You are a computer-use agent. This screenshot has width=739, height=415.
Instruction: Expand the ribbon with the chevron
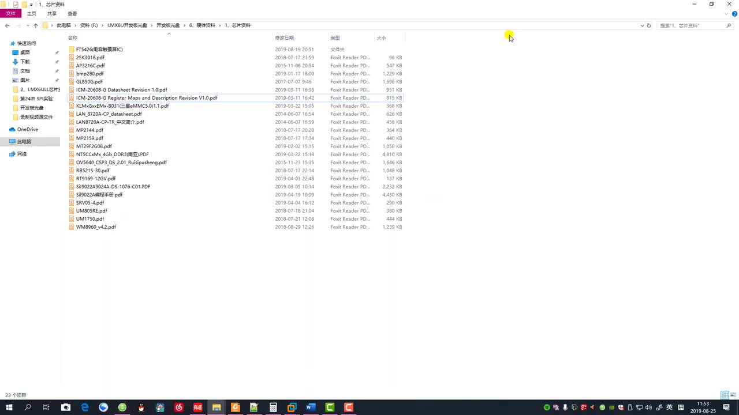pos(726,13)
